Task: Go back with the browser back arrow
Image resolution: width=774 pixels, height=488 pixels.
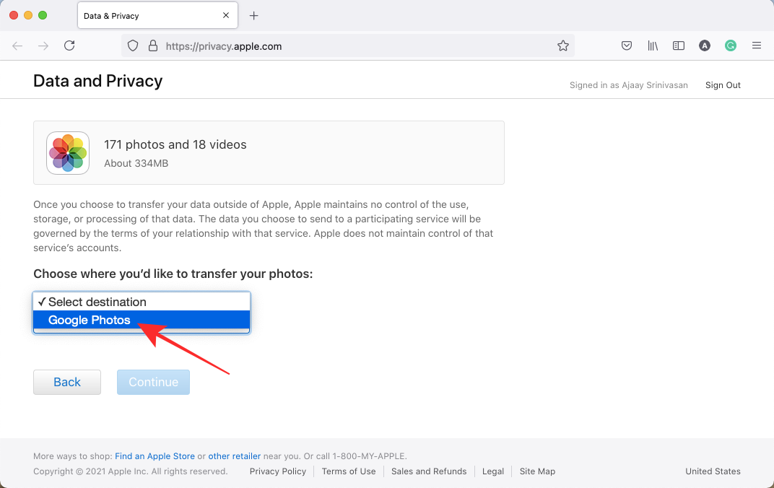Action: 17,46
